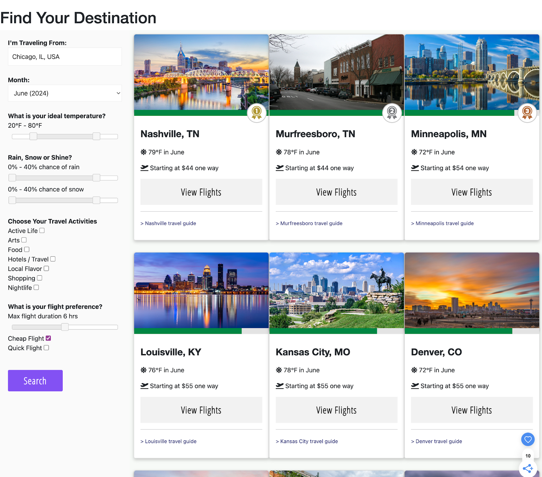View Flights to Kansas City, MO
The image size is (542, 477).
tap(336, 410)
